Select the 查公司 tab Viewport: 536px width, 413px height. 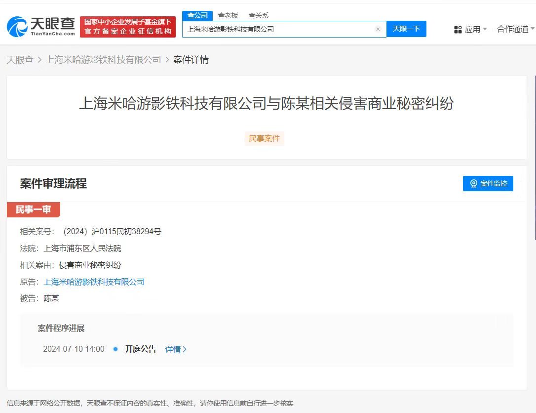point(197,15)
